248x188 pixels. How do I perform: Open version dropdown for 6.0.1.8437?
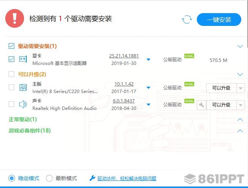point(148,105)
